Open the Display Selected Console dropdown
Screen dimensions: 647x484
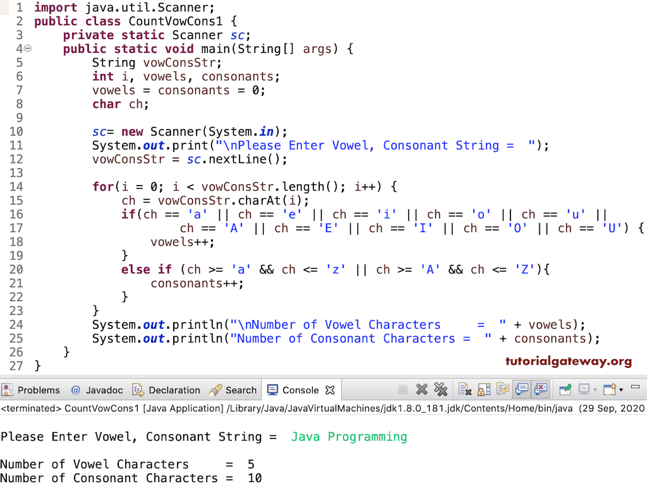[x=595, y=389]
